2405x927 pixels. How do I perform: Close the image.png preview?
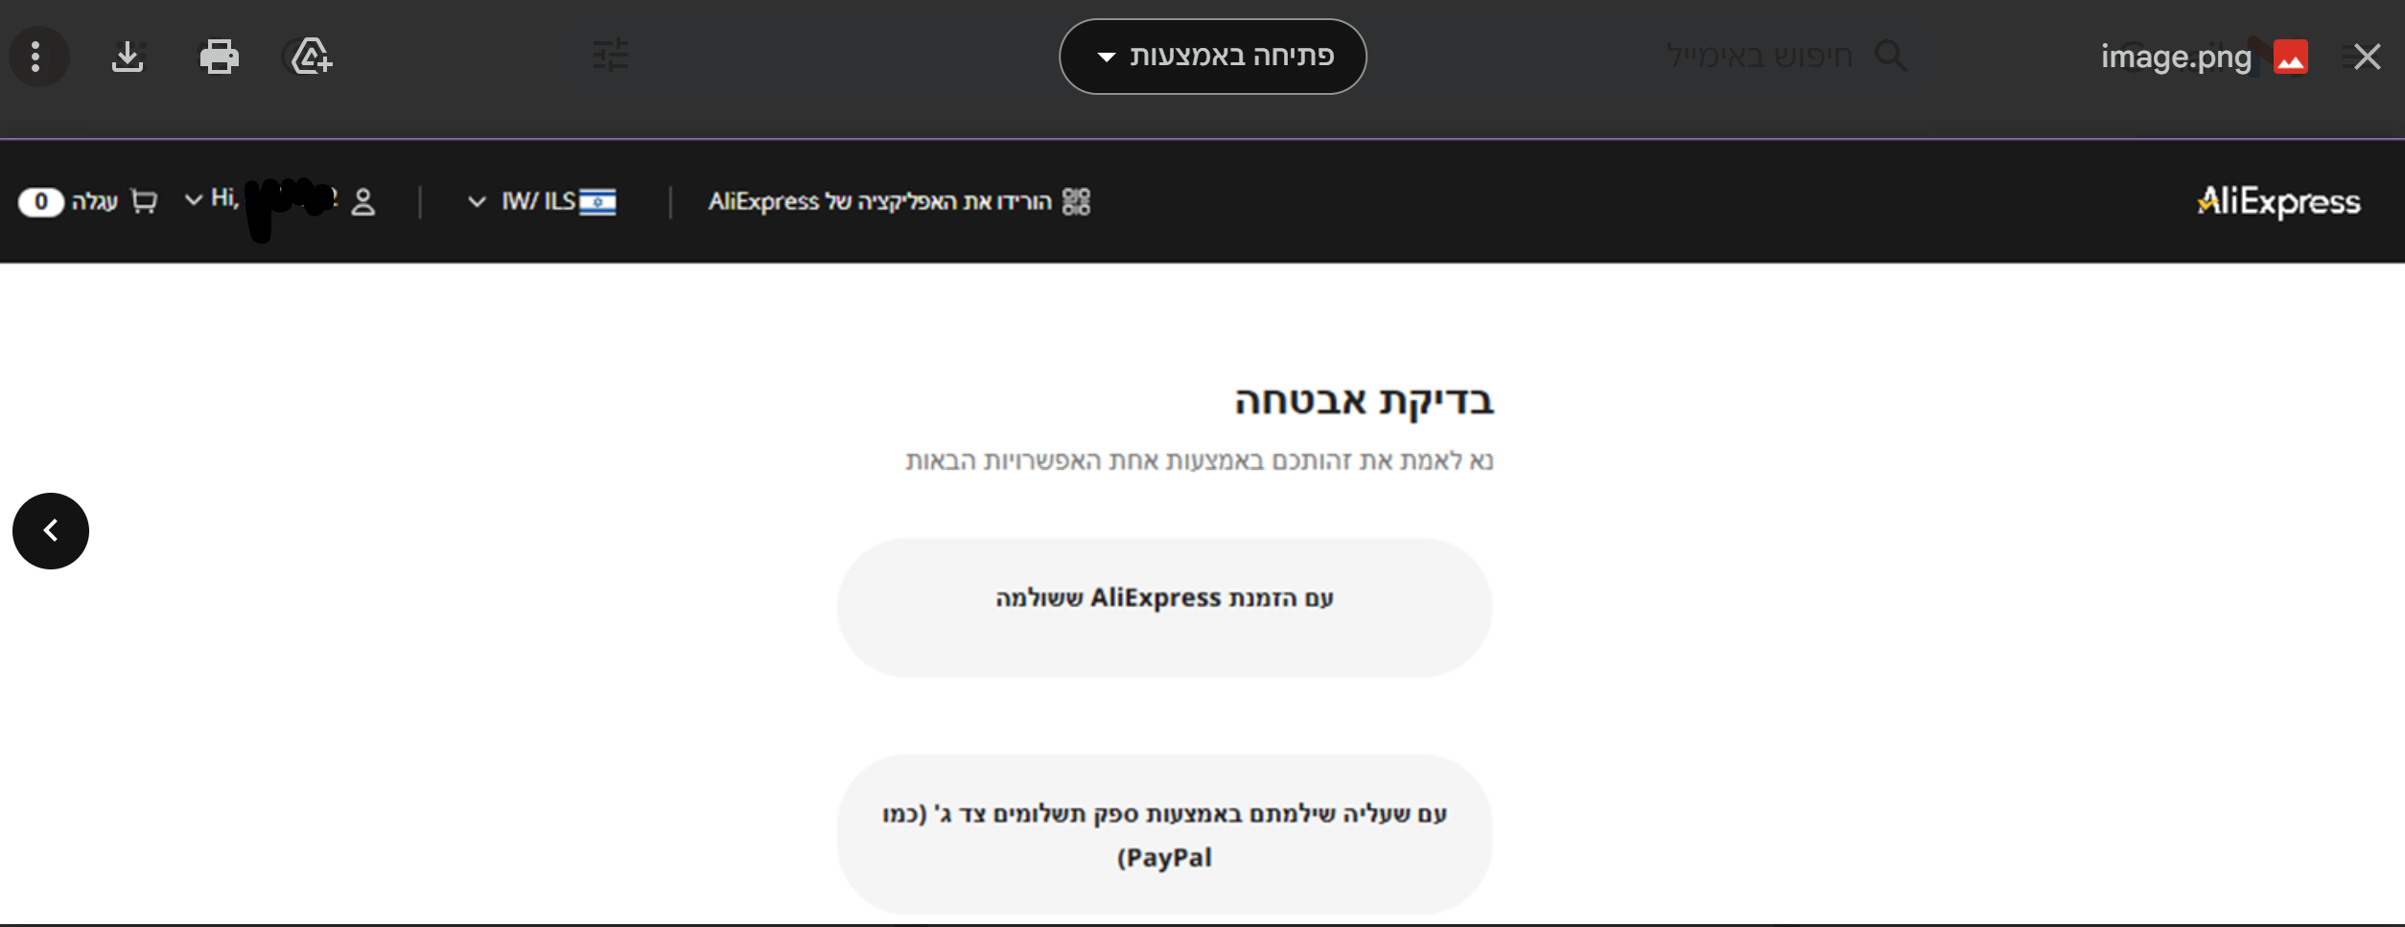click(2367, 57)
